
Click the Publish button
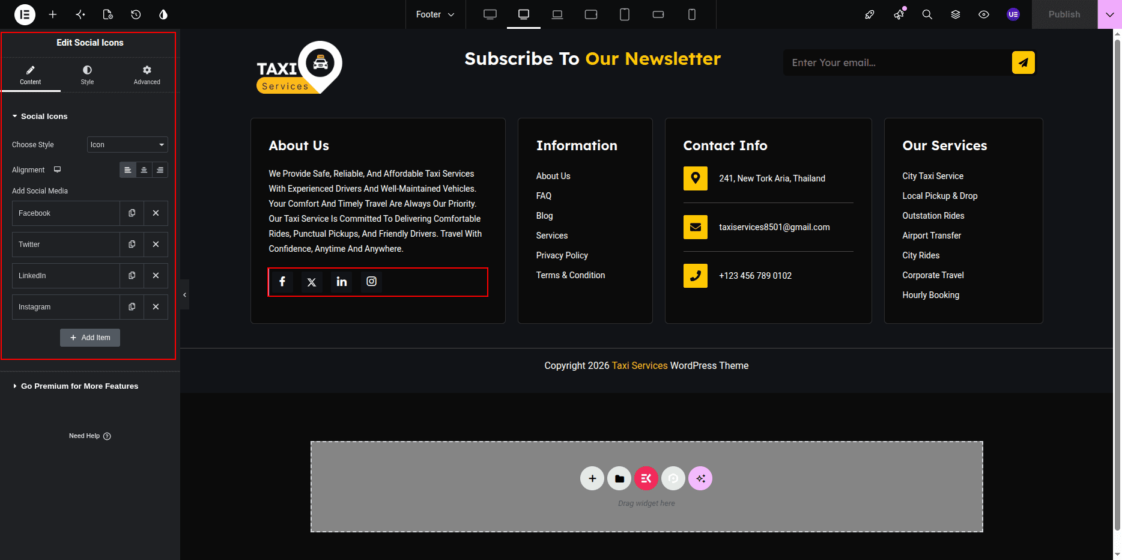click(1064, 14)
